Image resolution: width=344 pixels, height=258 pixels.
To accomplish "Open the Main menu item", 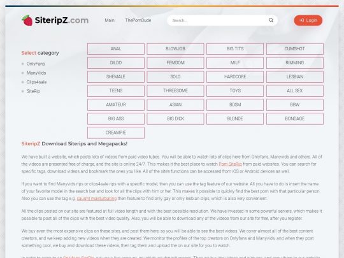I will [x=110, y=20].
